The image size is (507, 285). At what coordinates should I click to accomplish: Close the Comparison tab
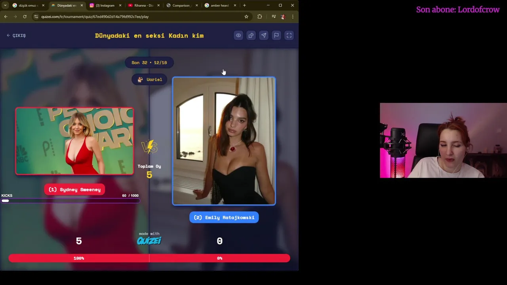(x=196, y=6)
